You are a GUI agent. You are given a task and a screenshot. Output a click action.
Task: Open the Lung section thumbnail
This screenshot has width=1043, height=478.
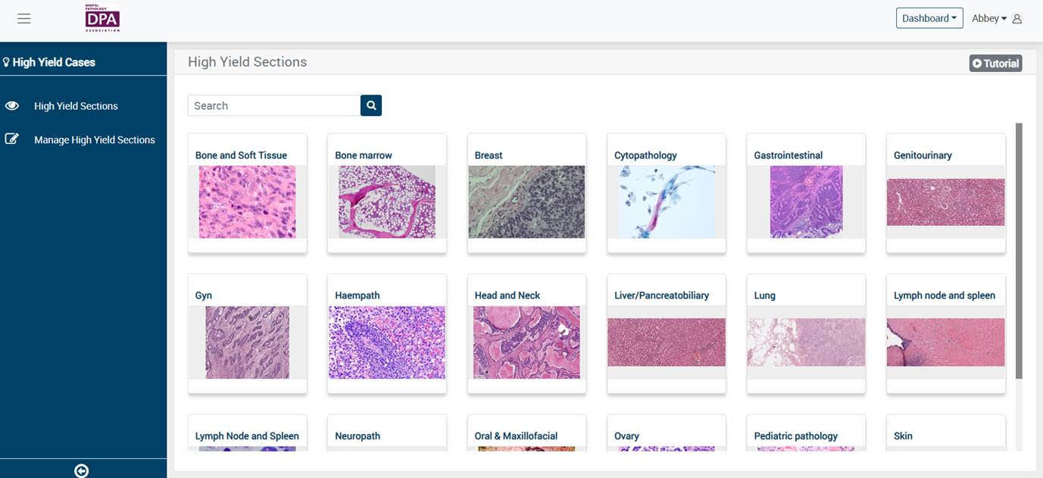tap(807, 342)
